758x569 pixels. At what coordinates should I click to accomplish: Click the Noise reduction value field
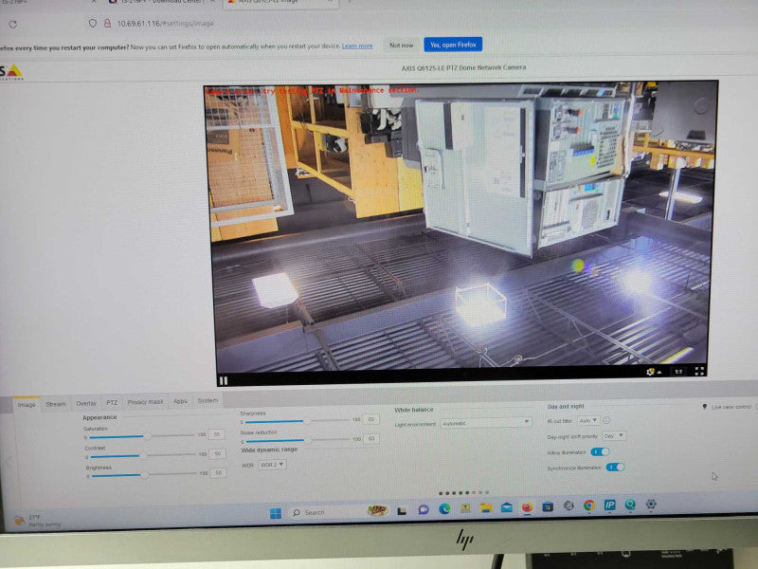click(371, 438)
